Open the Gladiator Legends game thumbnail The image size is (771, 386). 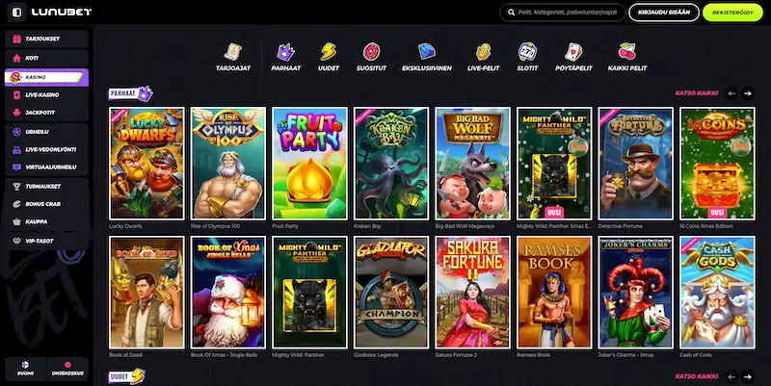(391, 293)
